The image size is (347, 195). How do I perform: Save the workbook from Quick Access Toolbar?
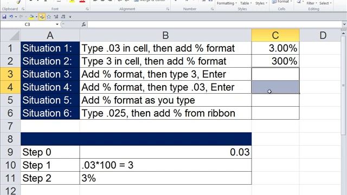click(4, 17)
